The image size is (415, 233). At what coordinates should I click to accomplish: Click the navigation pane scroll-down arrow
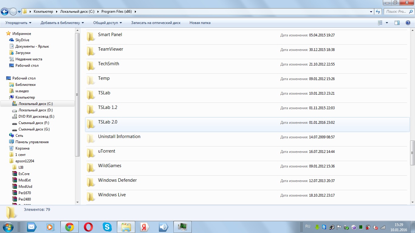pos(77,202)
